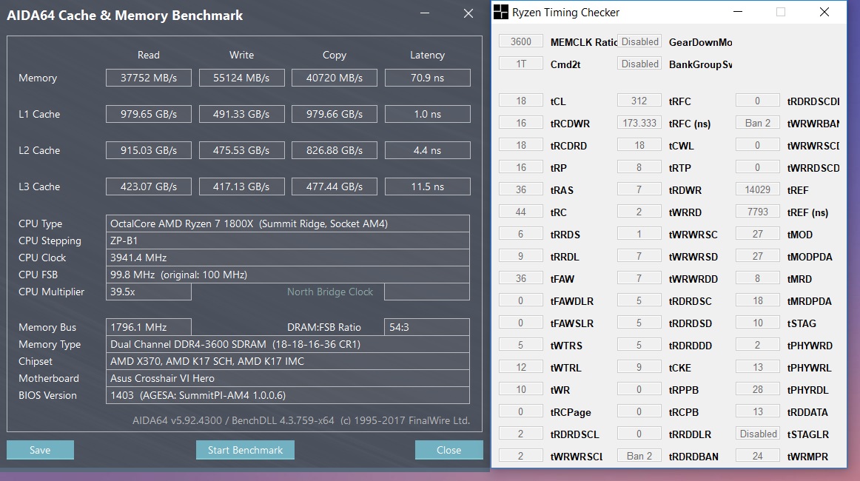Click the Memory Type field DDR4-3600
Viewport: 860px width, 481px height.
[x=287, y=344]
